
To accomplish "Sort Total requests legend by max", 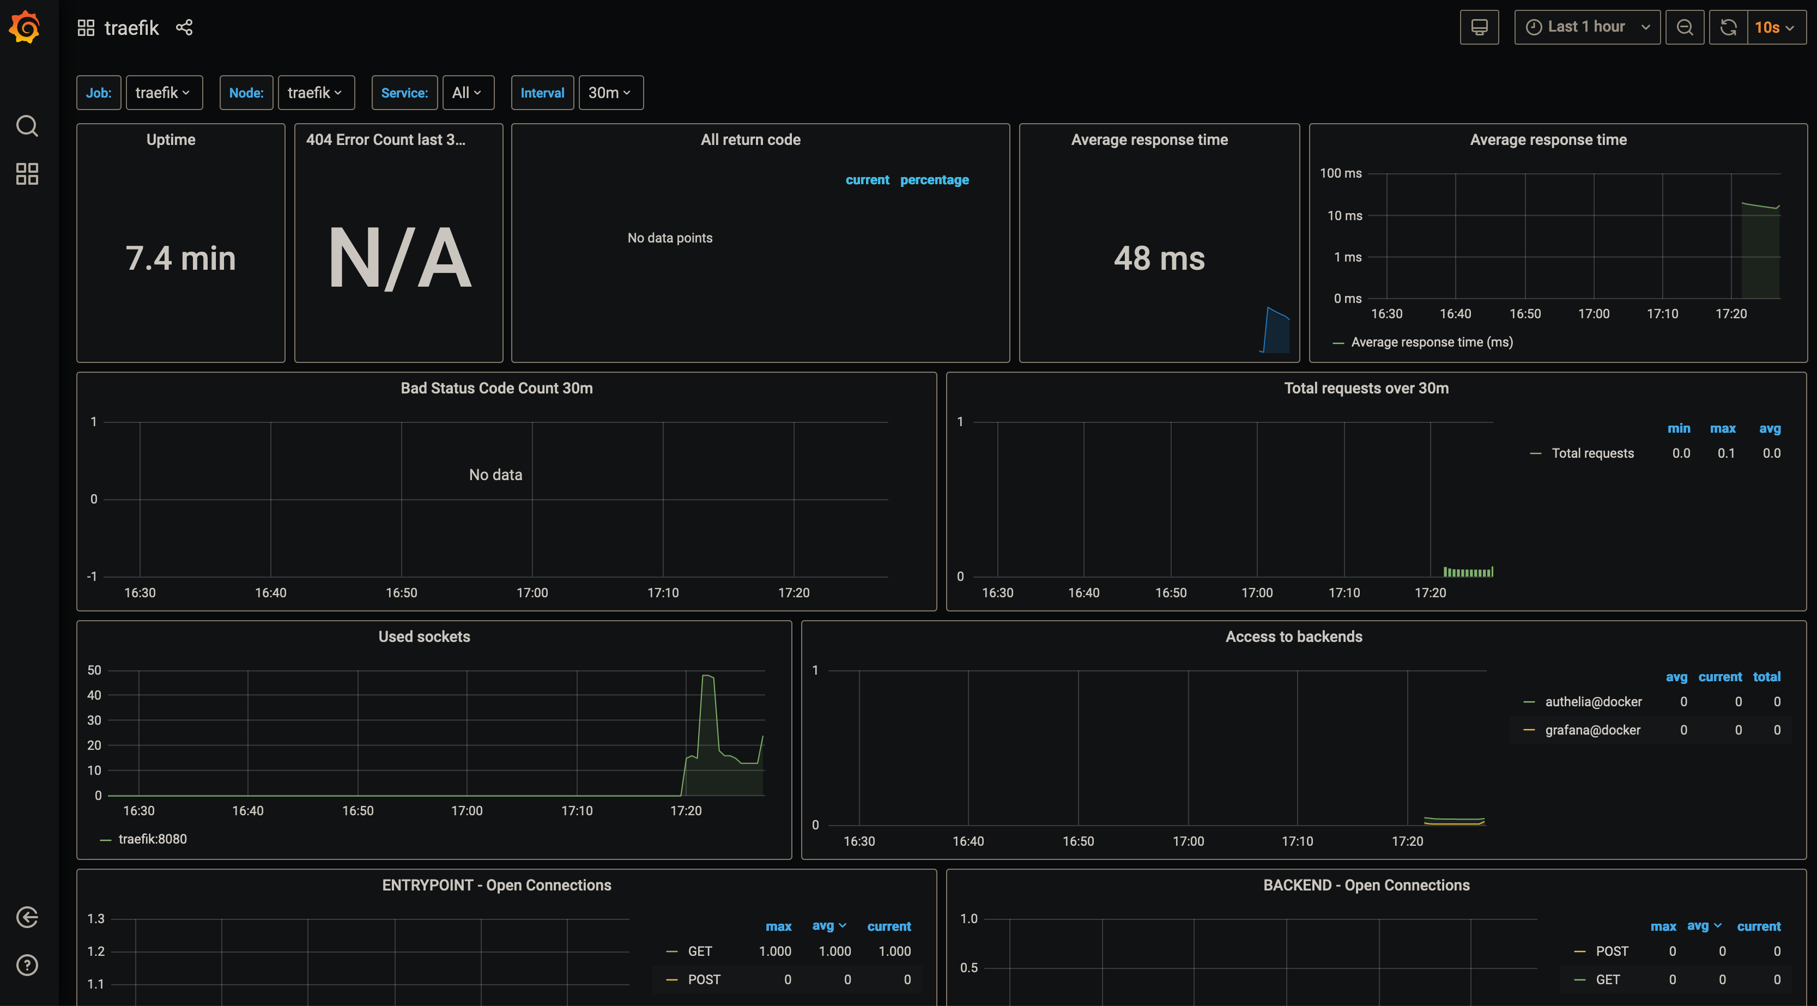I will (1723, 428).
